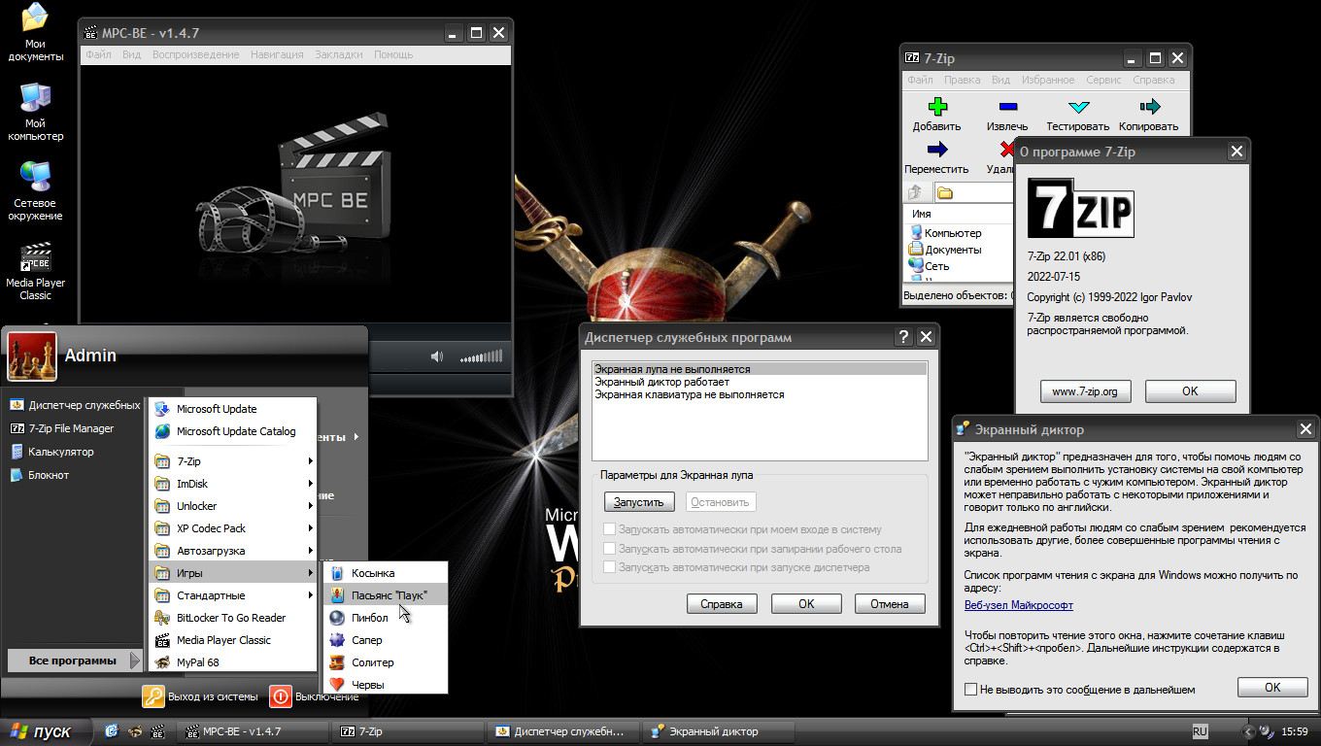Open 7-Zip Справка menu
This screenshot has width=1321, height=746.
pyautogui.click(x=1154, y=80)
